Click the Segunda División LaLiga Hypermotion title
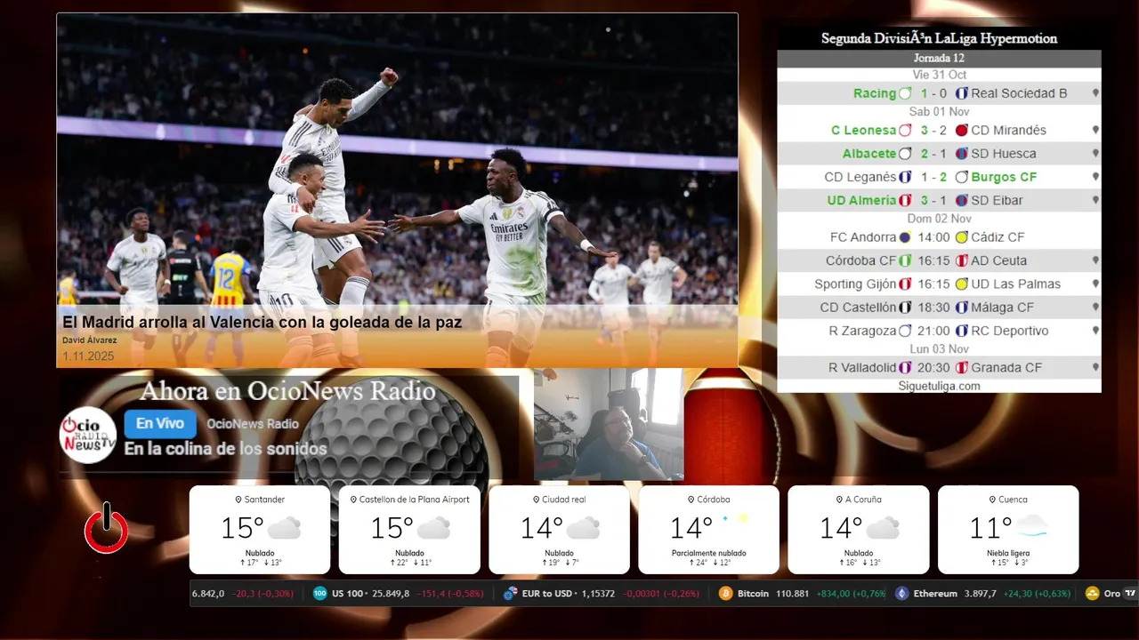The height and width of the screenshot is (640, 1139). (939, 38)
